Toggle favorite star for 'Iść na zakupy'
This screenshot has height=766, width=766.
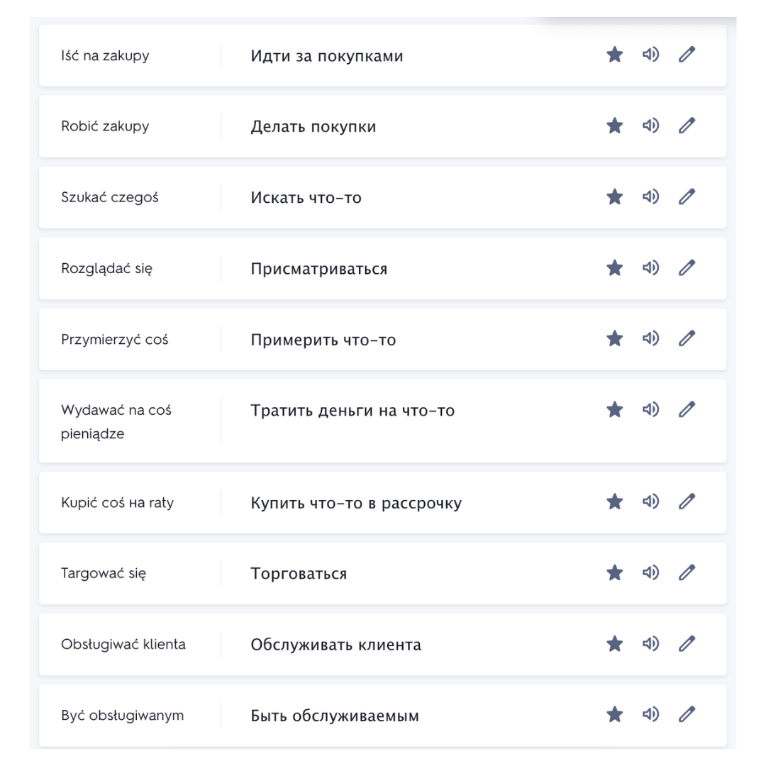coord(614,54)
